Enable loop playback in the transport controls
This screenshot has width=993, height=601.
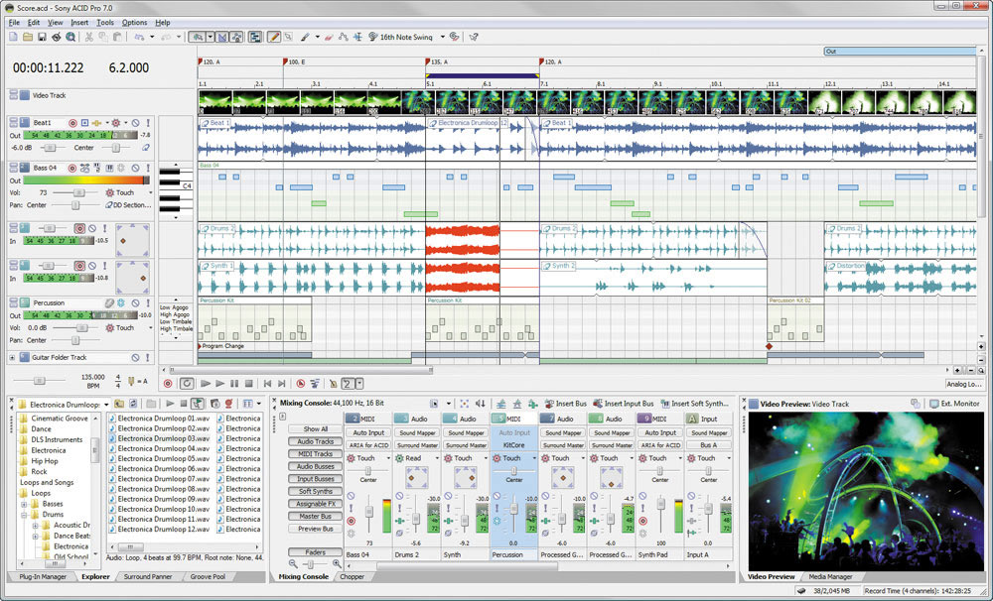click(187, 385)
